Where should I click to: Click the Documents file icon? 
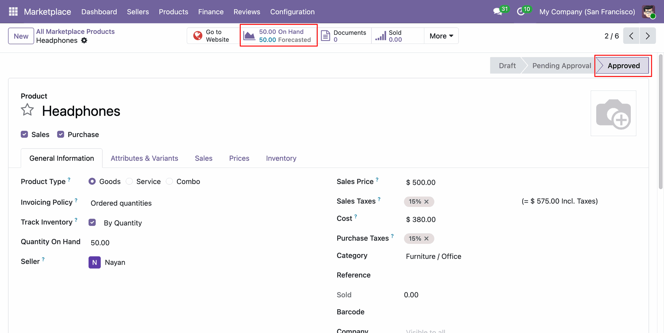pos(325,36)
